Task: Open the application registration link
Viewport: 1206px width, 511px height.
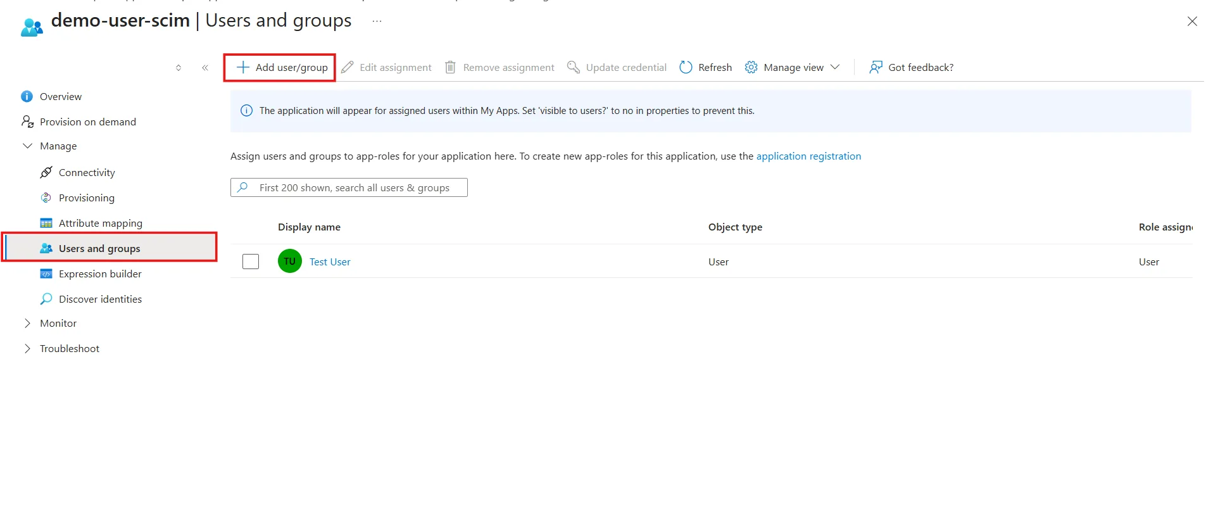Action: coord(808,156)
